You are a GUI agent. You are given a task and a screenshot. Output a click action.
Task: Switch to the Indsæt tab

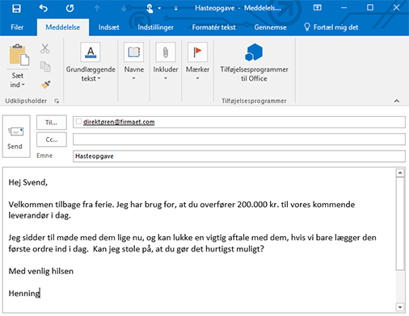[x=108, y=27]
